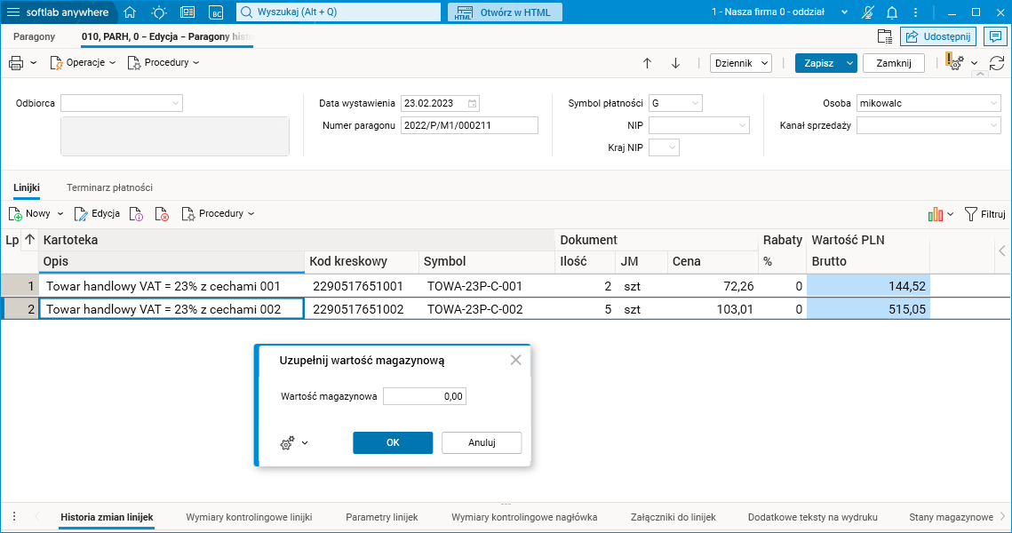Screen dimensions: 1012x533
Task: Expand the Kraj NIP dropdown
Action: point(672,147)
